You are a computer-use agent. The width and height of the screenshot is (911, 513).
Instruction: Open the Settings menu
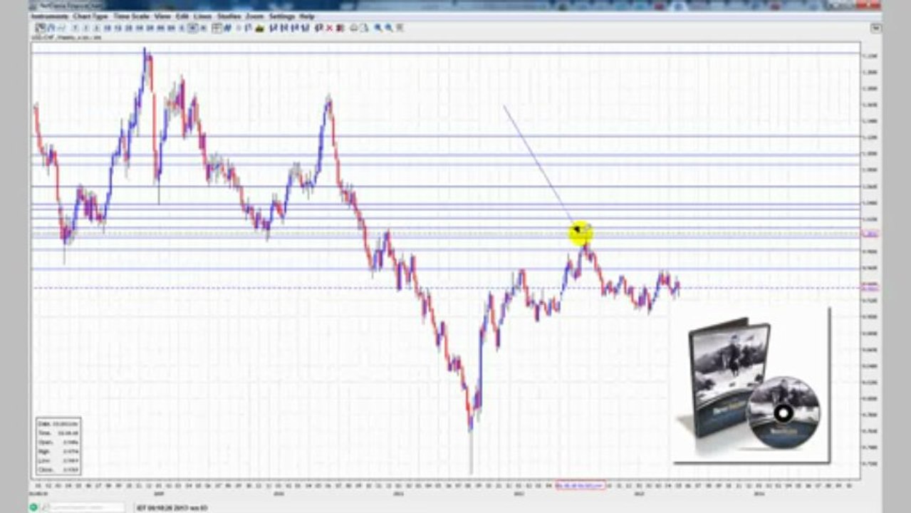pyautogui.click(x=282, y=16)
